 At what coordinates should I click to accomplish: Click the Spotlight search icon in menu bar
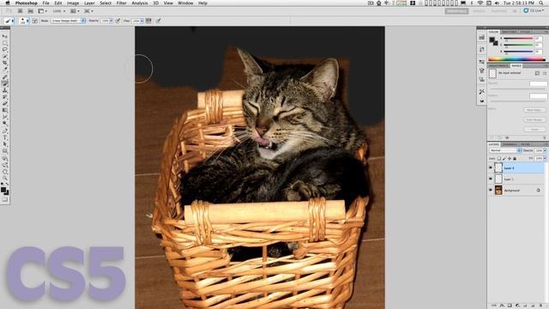coord(541,3)
